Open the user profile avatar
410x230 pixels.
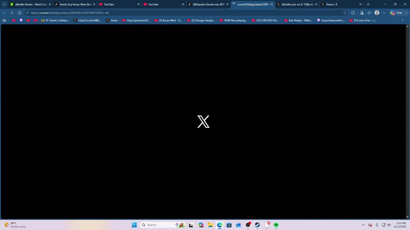[x=377, y=13]
